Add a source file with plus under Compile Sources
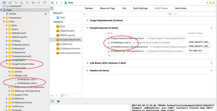 [x=109, y=55]
